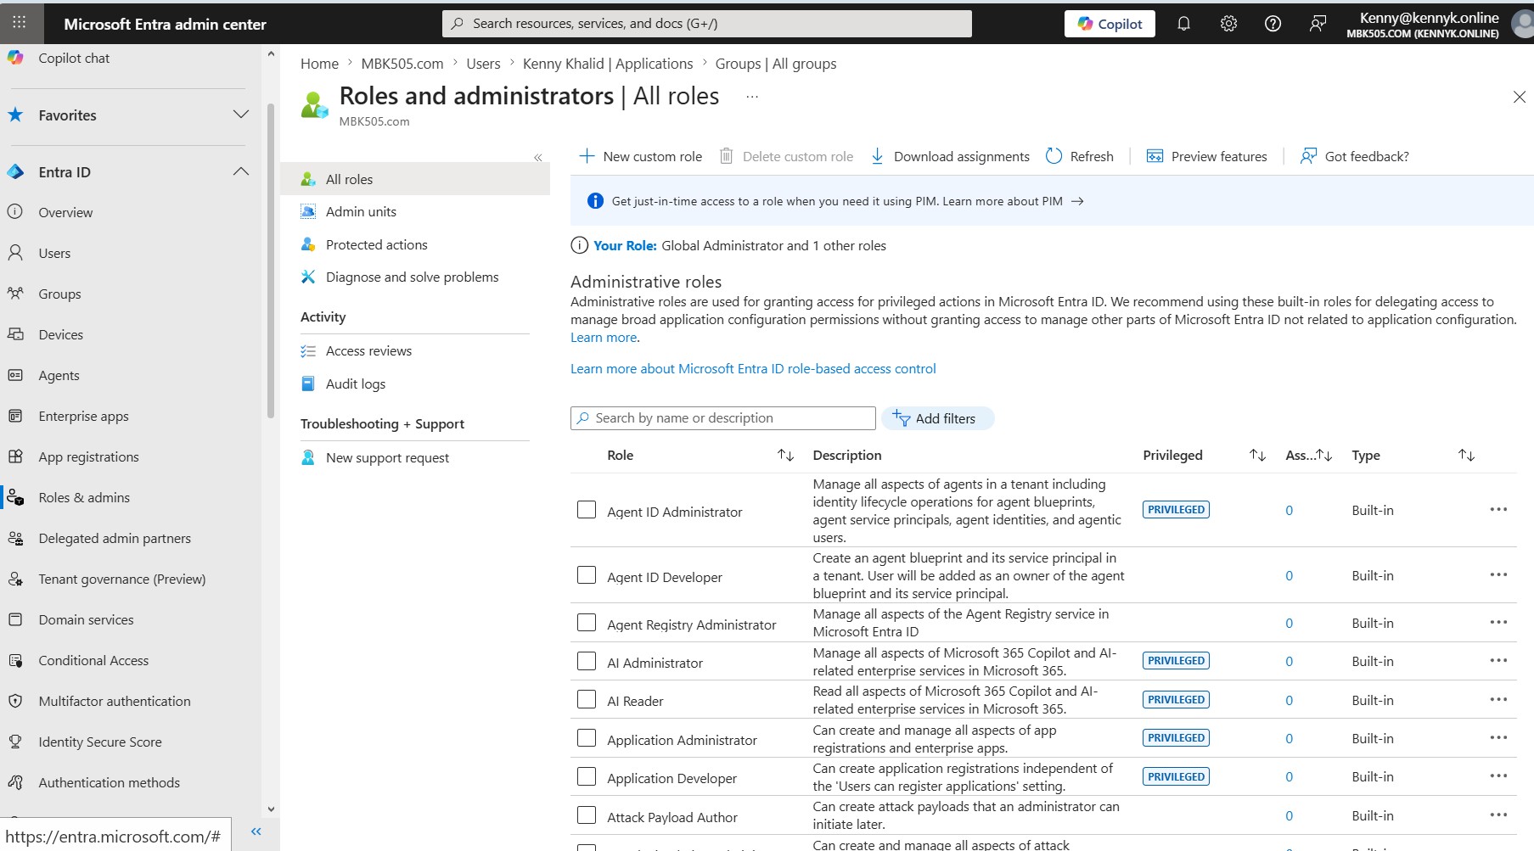1534x851 pixels.
Task: Collapse the left navigation sidebar
Action: [x=256, y=831]
